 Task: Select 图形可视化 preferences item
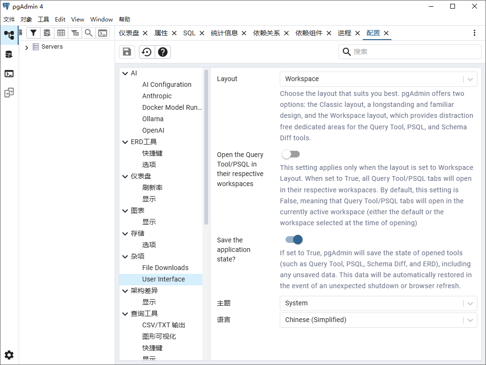click(x=159, y=336)
